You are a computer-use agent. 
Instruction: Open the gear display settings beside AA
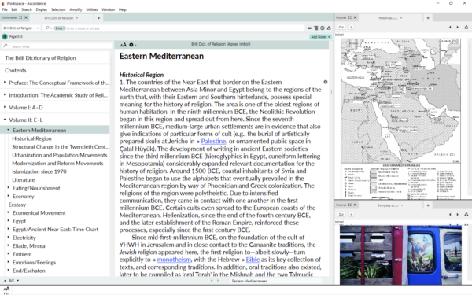tap(131, 45)
